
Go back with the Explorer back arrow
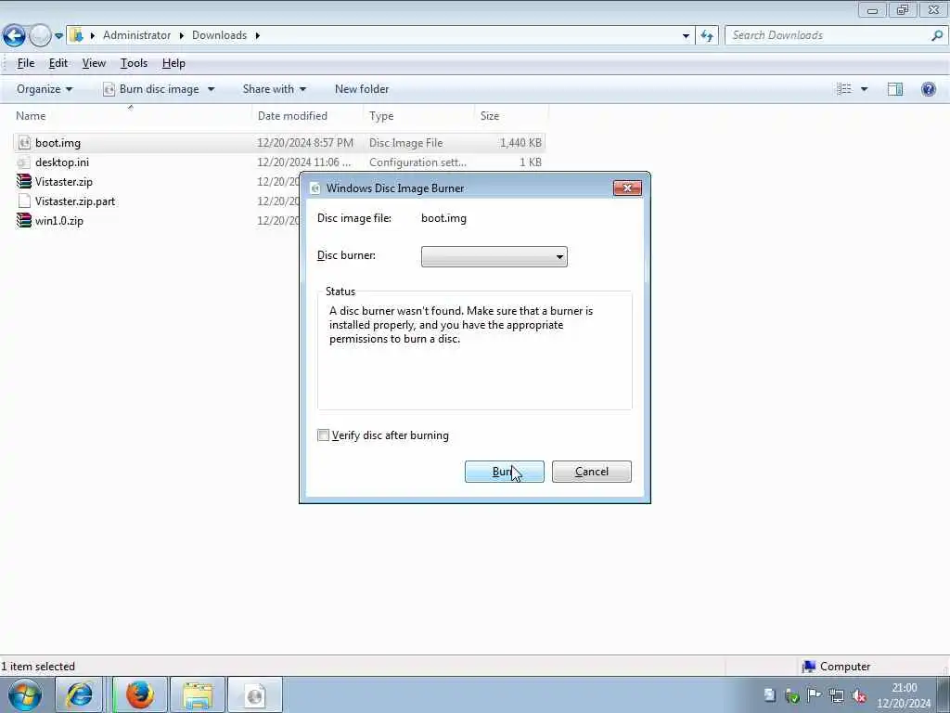14,36
